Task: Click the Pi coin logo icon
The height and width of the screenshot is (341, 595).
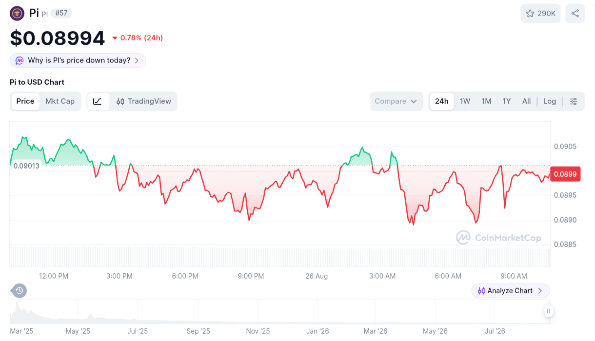Action: pyautogui.click(x=17, y=13)
